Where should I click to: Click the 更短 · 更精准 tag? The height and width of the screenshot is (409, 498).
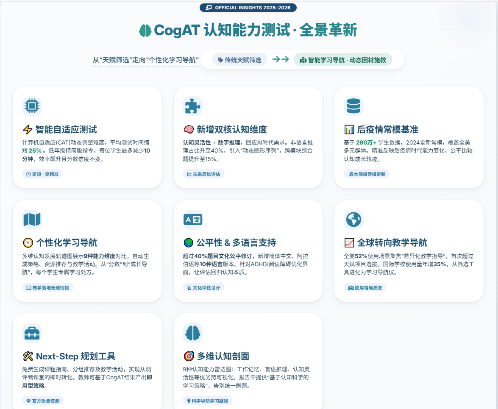[x=42, y=174]
